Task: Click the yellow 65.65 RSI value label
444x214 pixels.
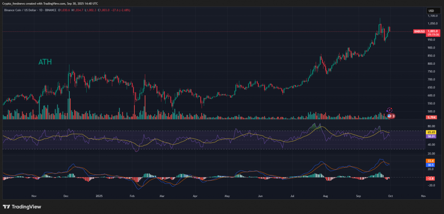Action: tap(431, 132)
